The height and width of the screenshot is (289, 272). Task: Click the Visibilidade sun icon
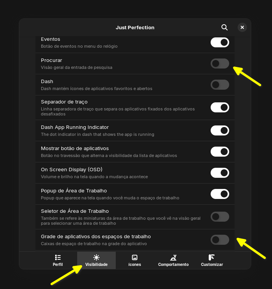96,257
